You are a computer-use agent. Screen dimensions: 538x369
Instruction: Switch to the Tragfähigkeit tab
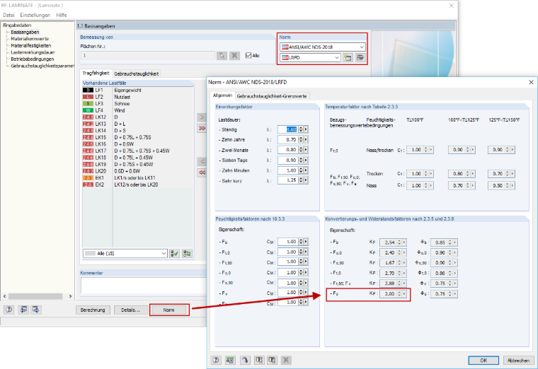click(96, 74)
